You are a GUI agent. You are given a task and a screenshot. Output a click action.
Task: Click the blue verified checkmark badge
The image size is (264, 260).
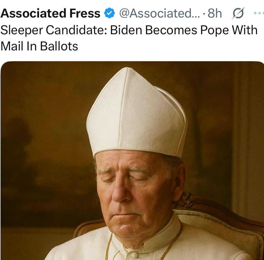(110, 13)
